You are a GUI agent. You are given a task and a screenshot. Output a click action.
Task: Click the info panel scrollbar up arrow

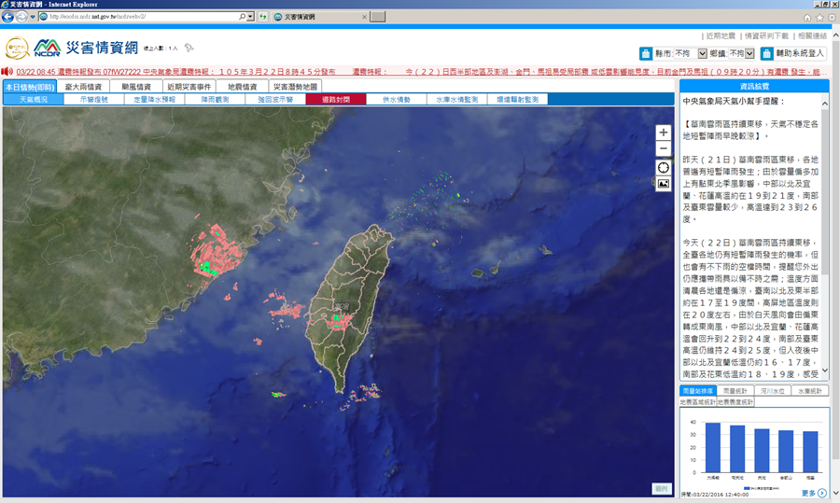point(825,104)
